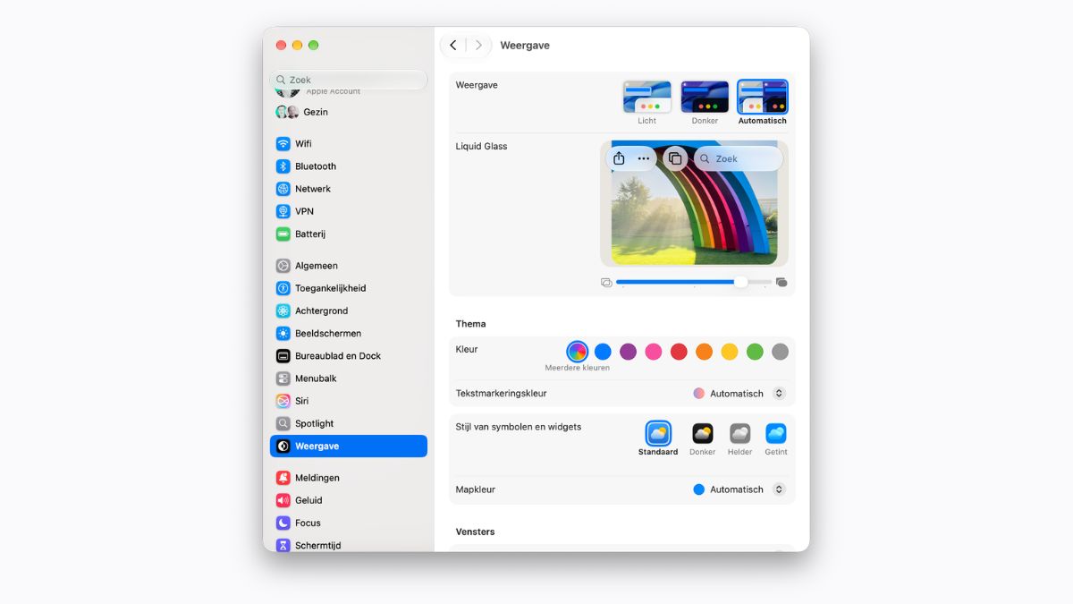
Task: Click the Weergave window title
Action: [x=525, y=45]
